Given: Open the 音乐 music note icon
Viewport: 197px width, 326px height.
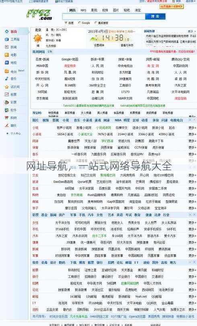Looking at the screenshot, I should [x=7, y=79].
